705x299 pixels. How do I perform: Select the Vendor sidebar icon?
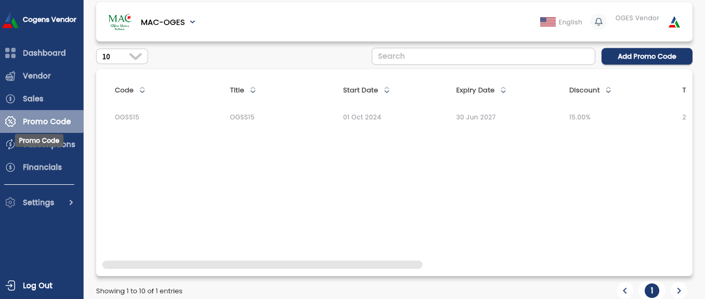10,75
